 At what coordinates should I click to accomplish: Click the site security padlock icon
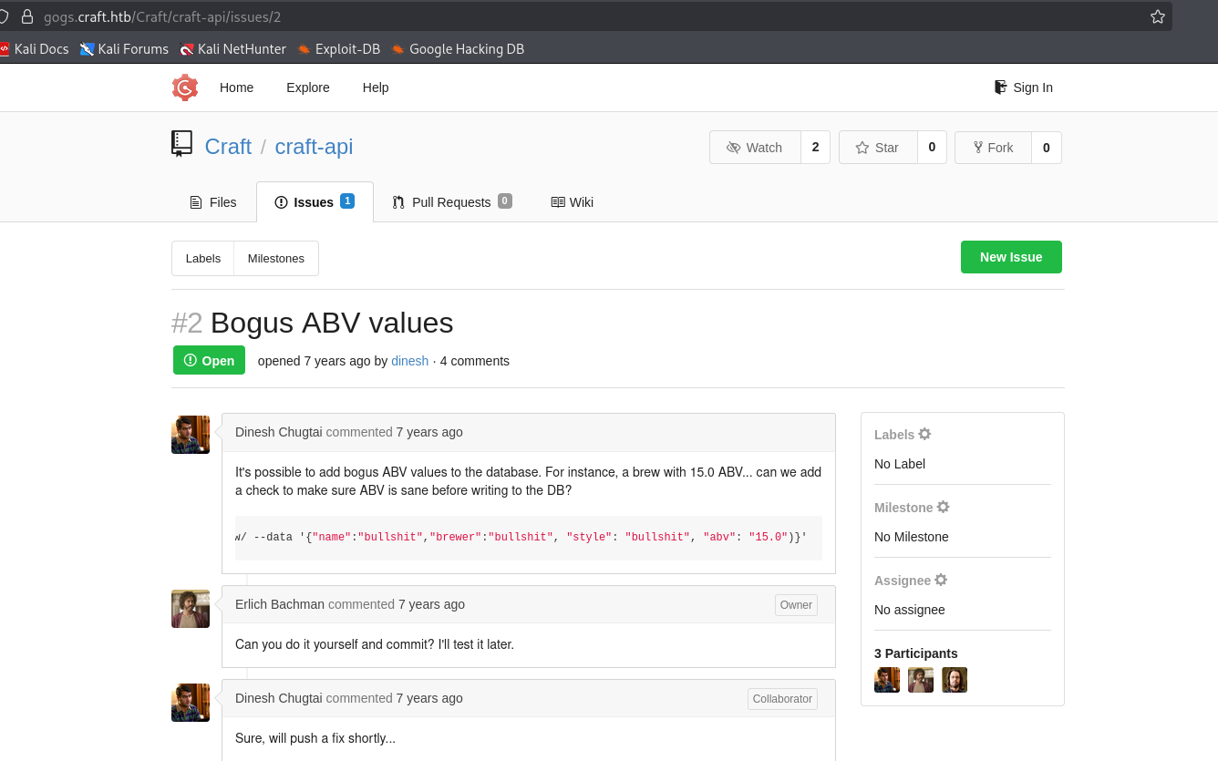coord(26,16)
